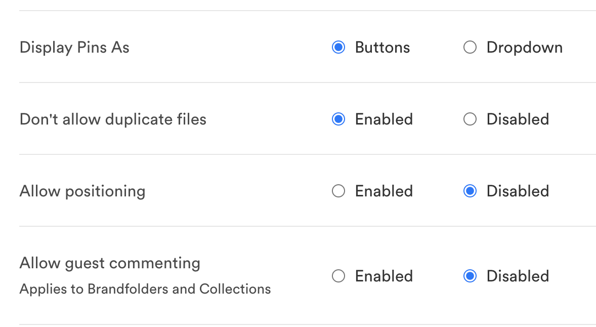
Task: Select Disabled radio for Allow positioning
Action: click(470, 191)
